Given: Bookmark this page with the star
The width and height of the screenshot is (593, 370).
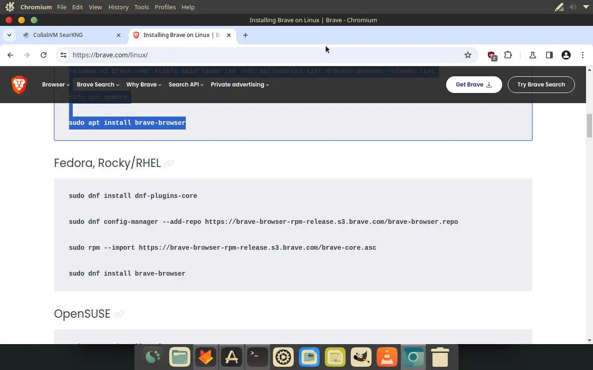Looking at the screenshot, I should (x=468, y=55).
